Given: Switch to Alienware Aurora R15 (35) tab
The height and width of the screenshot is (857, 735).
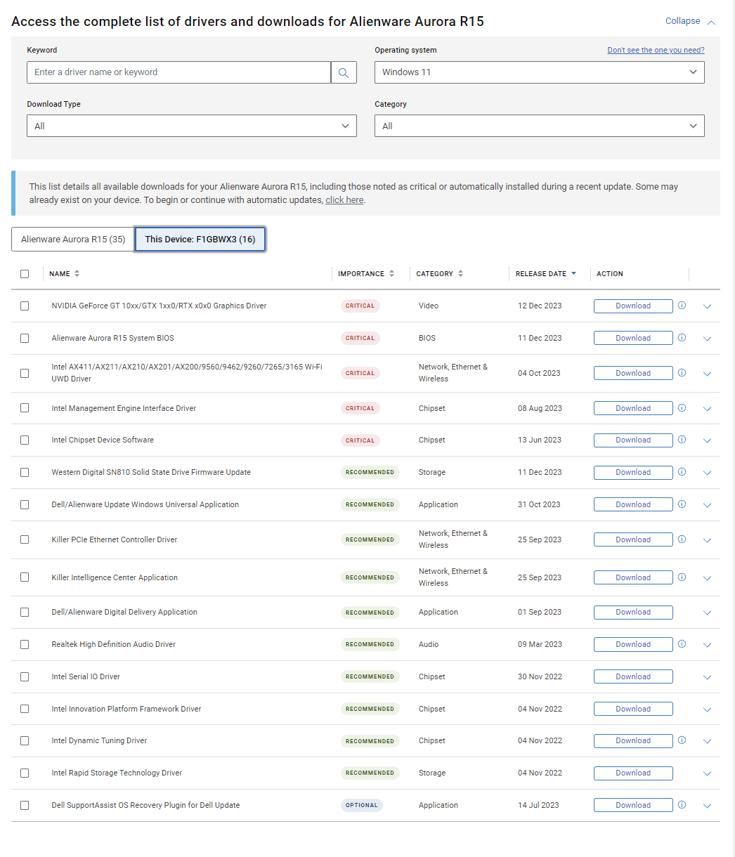Looking at the screenshot, I should pyautogui.click(x=73, y=240).
